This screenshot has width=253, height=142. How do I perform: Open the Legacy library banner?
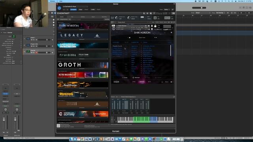pos(83,35)
